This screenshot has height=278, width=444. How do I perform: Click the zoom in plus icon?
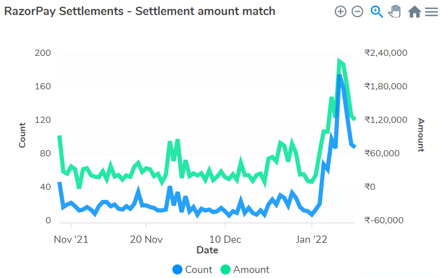point(341,12)
